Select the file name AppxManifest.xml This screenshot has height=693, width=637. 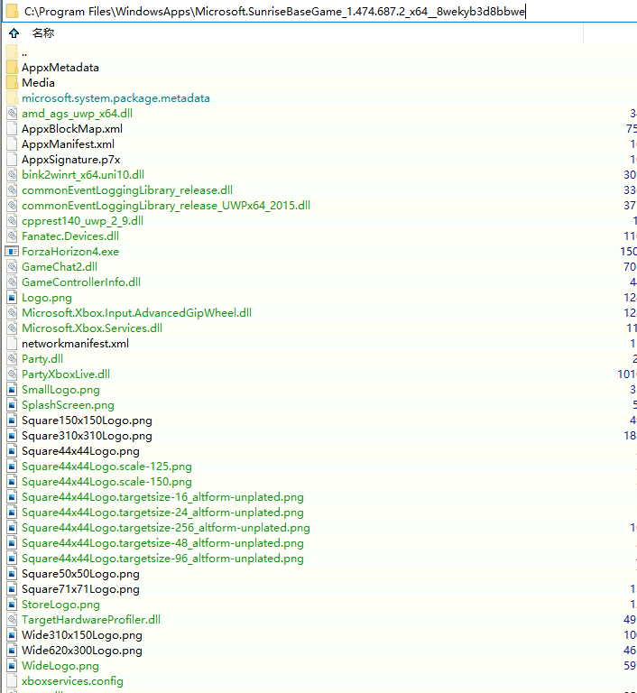[68, 144]
